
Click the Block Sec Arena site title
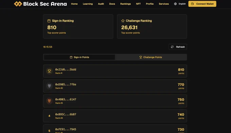(x=45, y=4)
